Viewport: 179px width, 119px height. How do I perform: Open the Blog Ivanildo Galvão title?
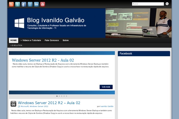(x=55, y=20)
